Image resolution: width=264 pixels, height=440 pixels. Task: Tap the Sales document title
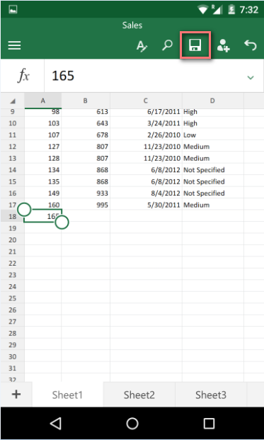tap(132, 26)
